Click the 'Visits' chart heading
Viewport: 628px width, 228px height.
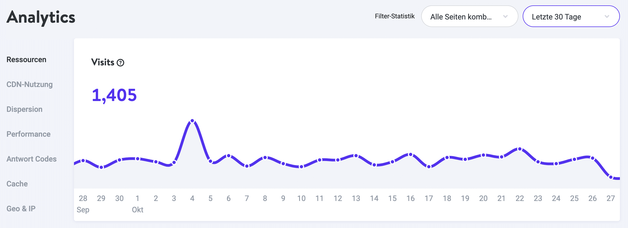pos(103,62)
